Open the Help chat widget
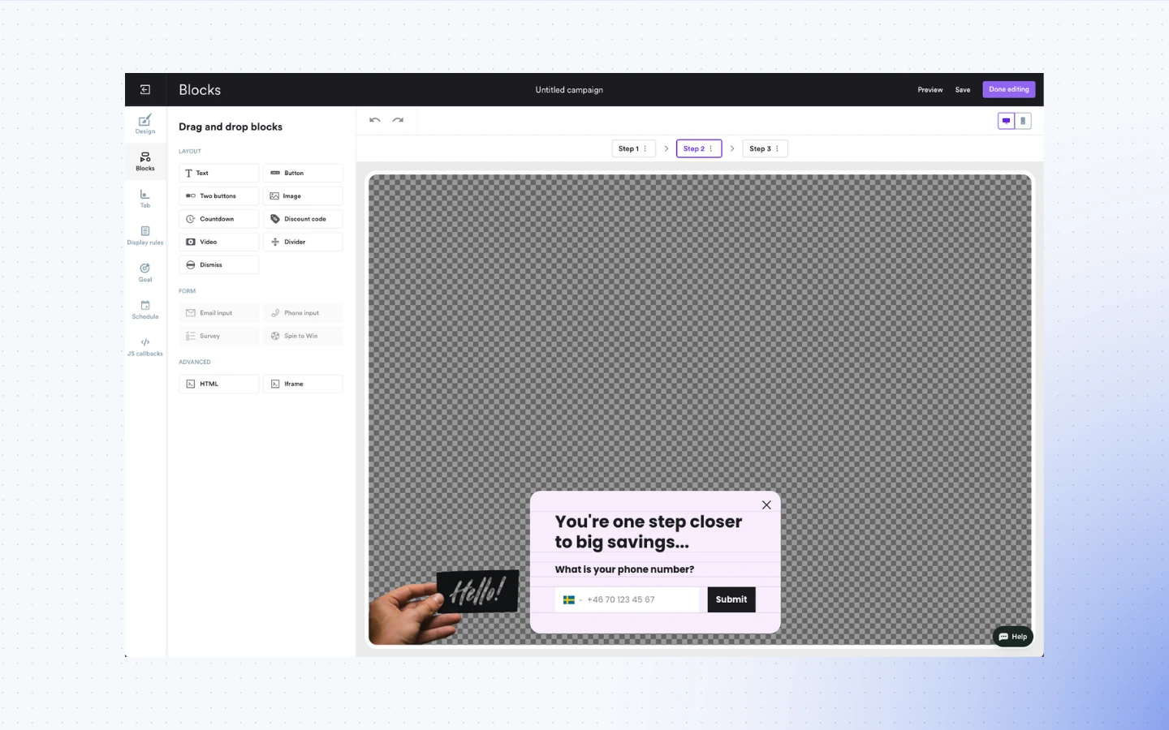Image resolution: width=1169 pixels, height=730 pixels. click(x=1013, y=637)
